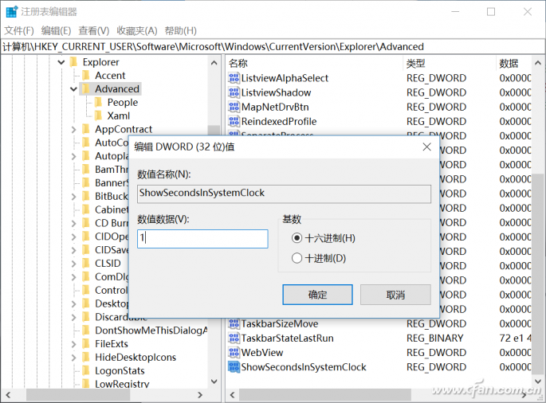Select the 十六进制 (hexadecimal) radio button
This screenshot has height=403, width=546.
click(x=297, y=238)
